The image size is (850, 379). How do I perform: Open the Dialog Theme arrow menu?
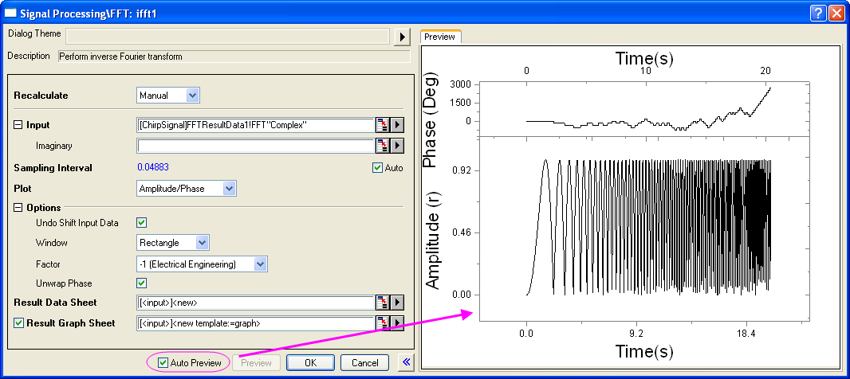pos(402,37)
